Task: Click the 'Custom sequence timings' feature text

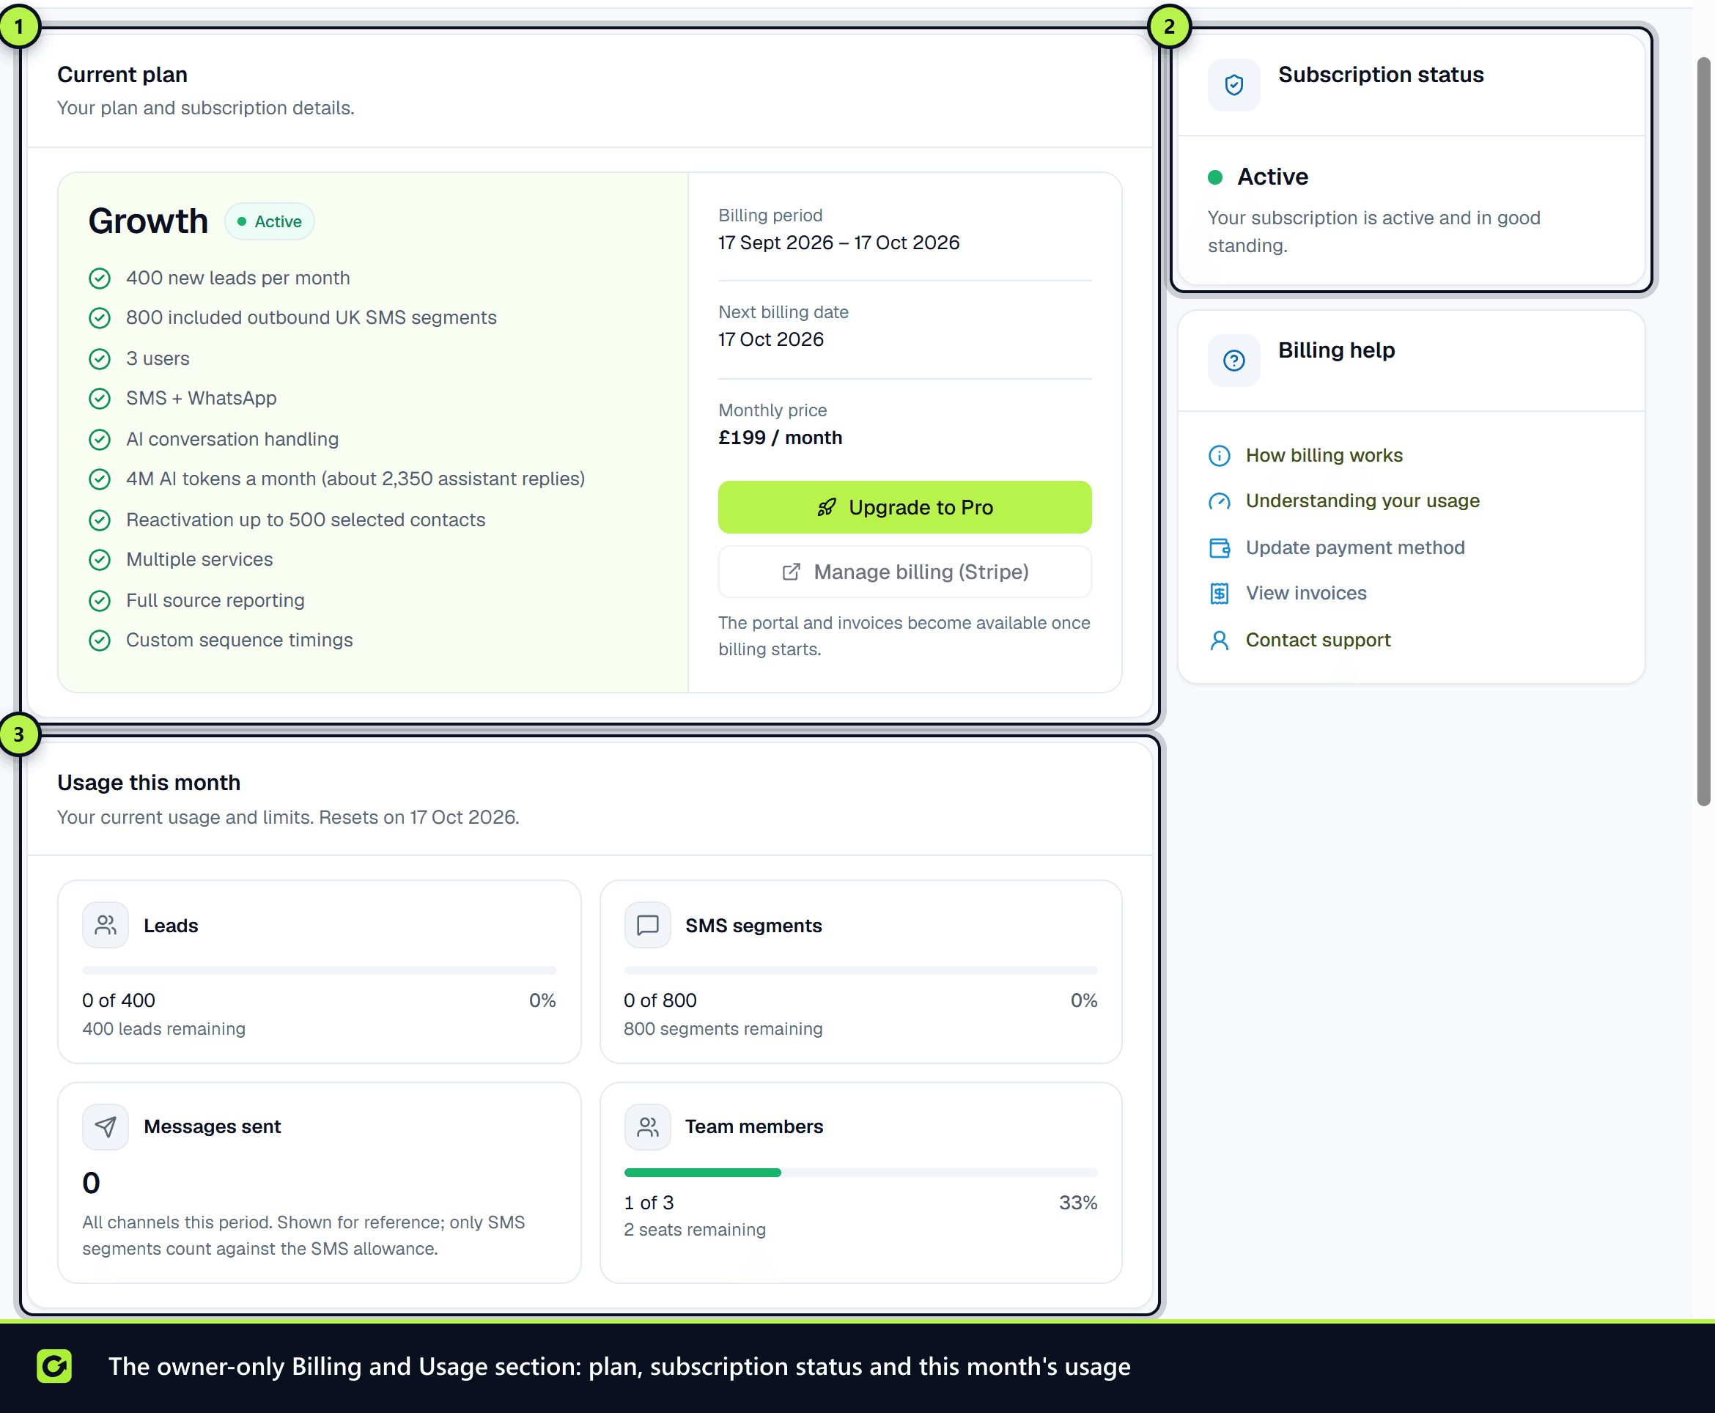Action: (x=240, y=641)
